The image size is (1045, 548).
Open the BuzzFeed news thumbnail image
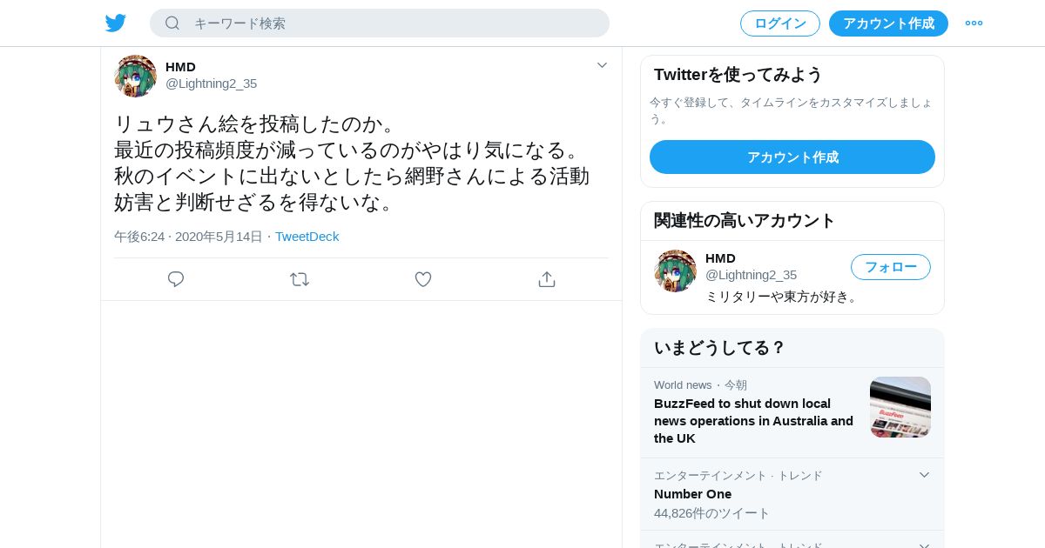pos(900,407)
